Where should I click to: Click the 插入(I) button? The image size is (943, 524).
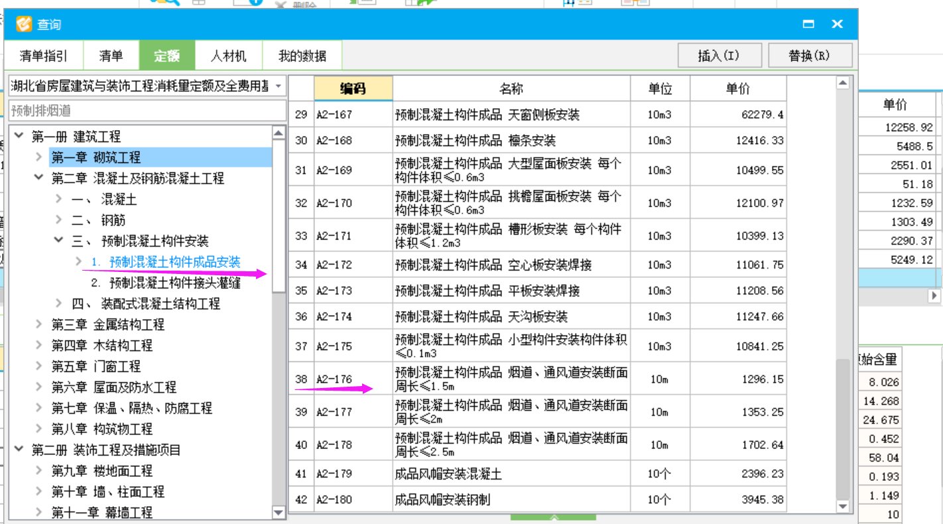719,56
